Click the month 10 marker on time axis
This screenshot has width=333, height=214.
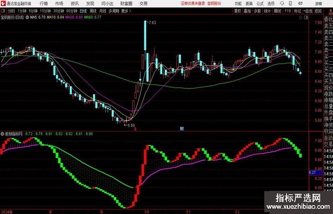click(x=147, y=212)
